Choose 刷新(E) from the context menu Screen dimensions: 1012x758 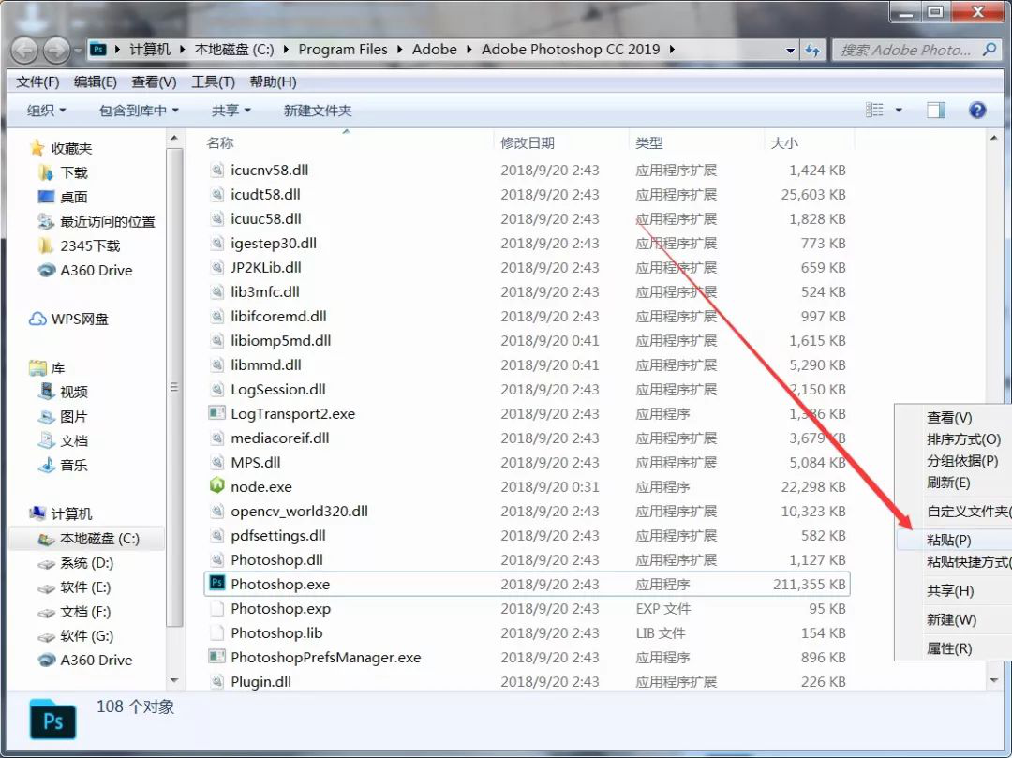point(948,483)
